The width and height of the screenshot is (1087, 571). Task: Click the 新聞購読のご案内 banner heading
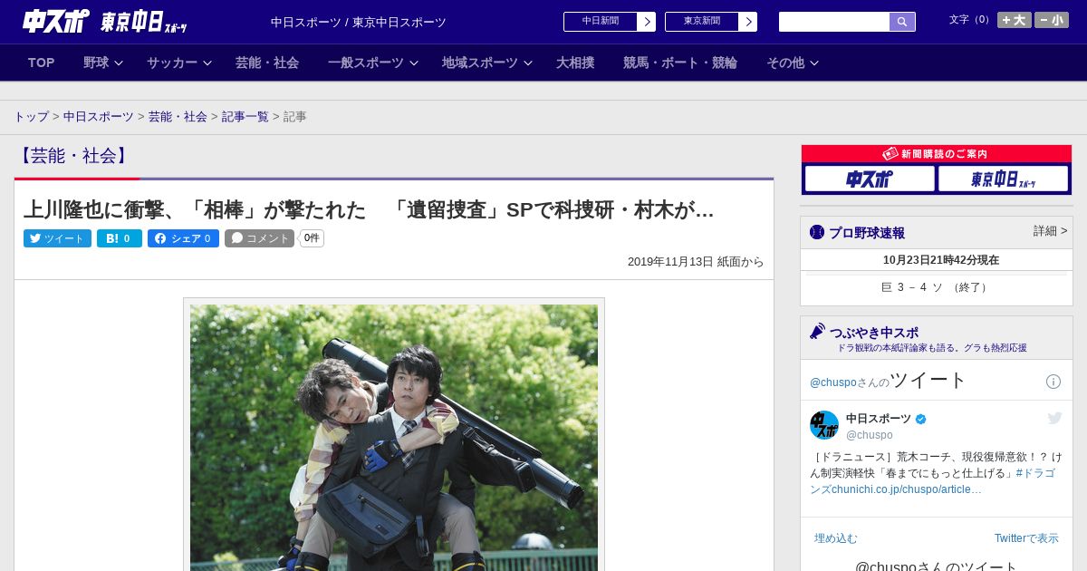pyautogui.click(x=937, y=154)
